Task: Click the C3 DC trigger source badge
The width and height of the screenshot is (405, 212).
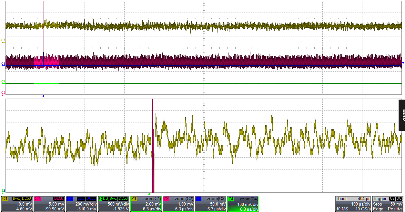Action: (x=395, y=199)
